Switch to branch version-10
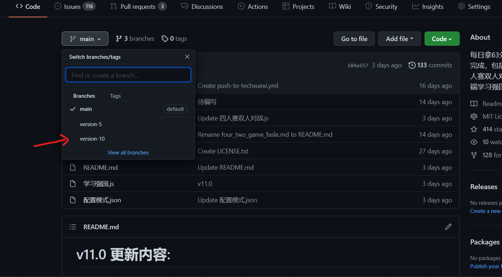Screen dimensions: 502x277 point(128,138)
